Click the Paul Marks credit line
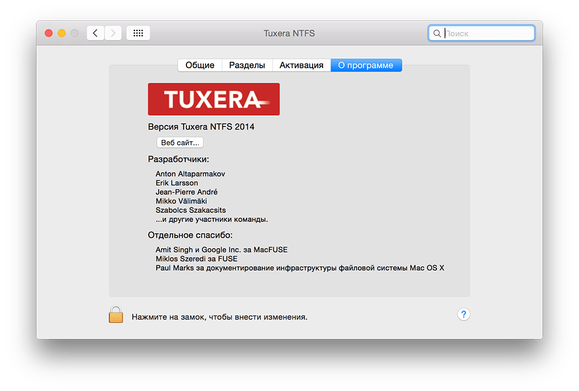 (x=300, y=268)
